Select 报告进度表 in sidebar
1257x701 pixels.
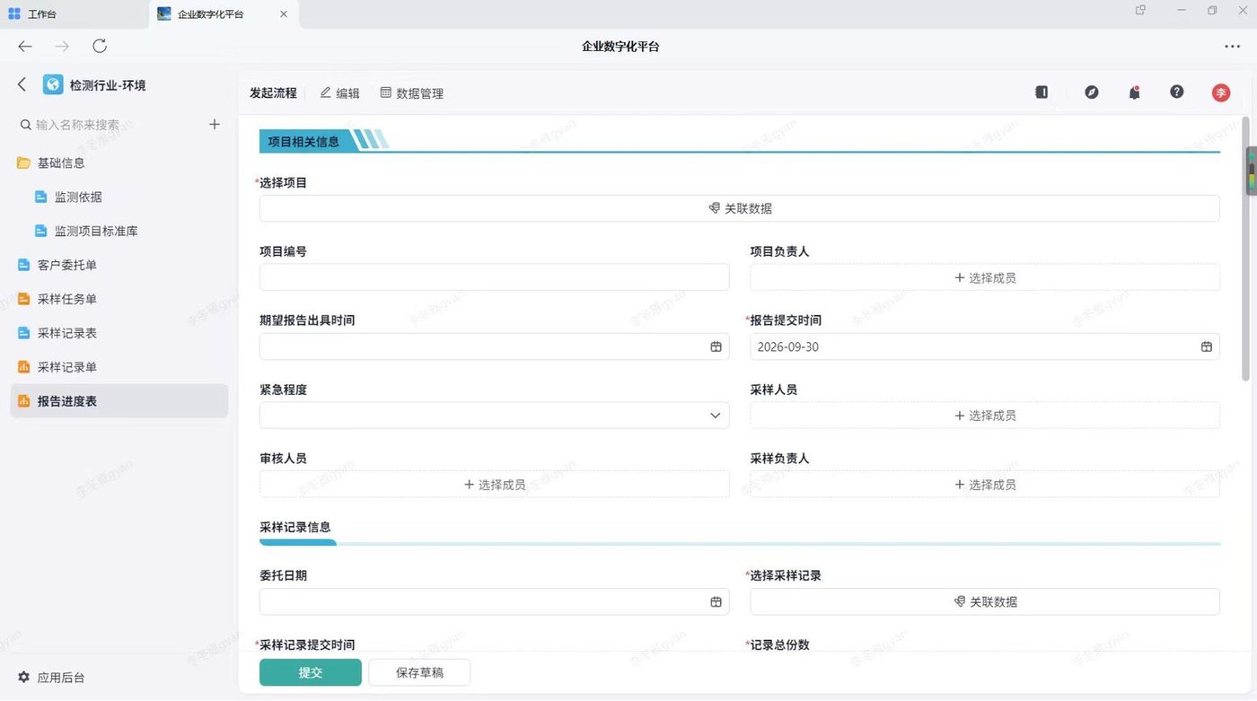point(119,401)
